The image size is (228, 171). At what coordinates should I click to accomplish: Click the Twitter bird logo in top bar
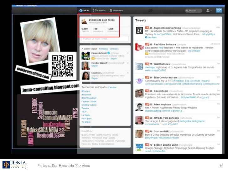coord(150,10)
